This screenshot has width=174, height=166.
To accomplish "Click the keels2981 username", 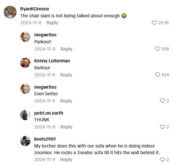I will point(45,139).
